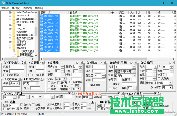Open the 操作(A) menu

(16, 8)
